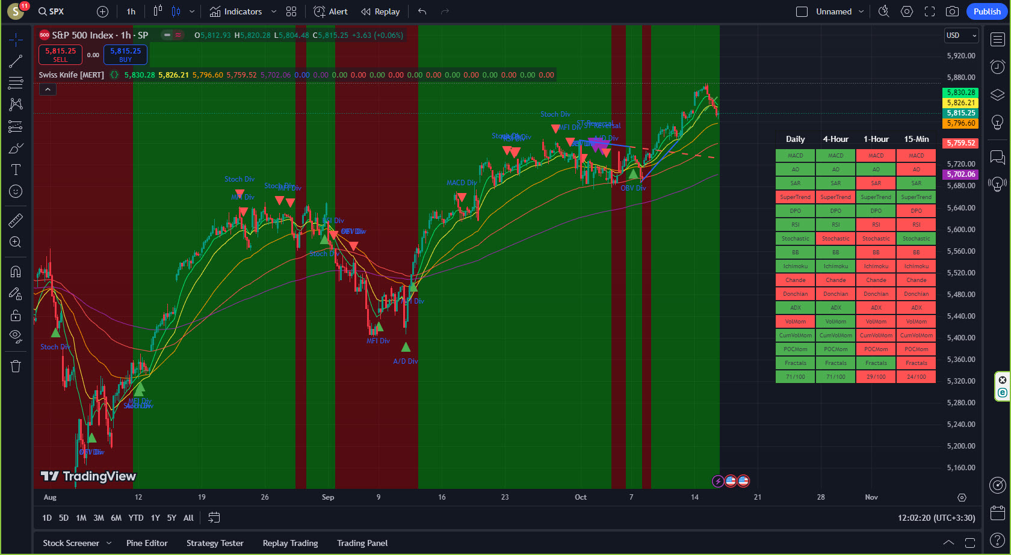Screen dimensions: 1011x555
Task: Undo the last chart action
Action: point(422,11)
